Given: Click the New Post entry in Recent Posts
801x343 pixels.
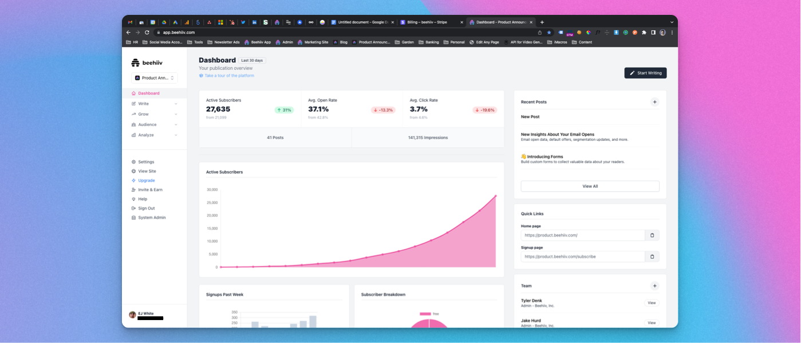Looking at the screenshot, I should click(530, 117).
